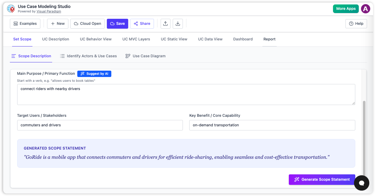375x196 pixels.
Task: Open the chat support bubble
Action: (x=361, y=183)
